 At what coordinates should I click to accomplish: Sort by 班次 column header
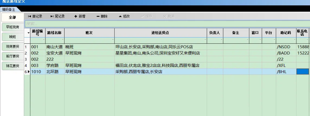point(89,33)
